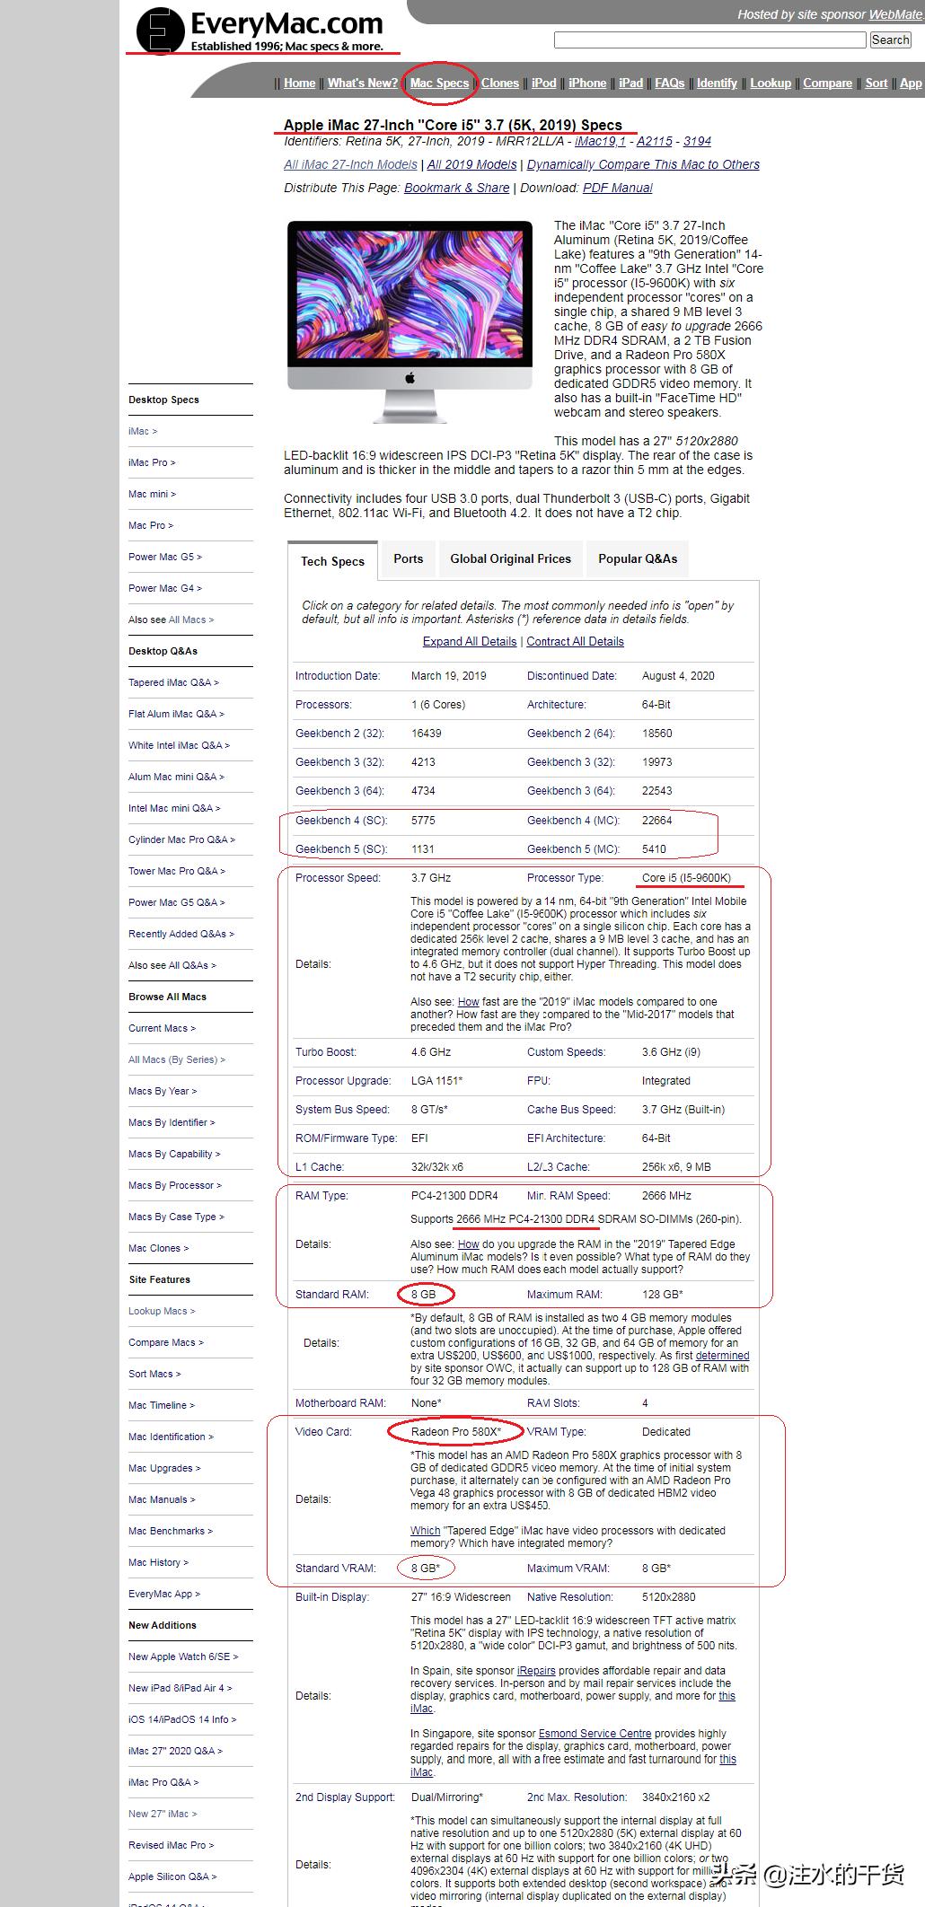The height and width of the screenshot is (1907, 925).
Task: Click Contract All Details
Action: click(575, 641)
